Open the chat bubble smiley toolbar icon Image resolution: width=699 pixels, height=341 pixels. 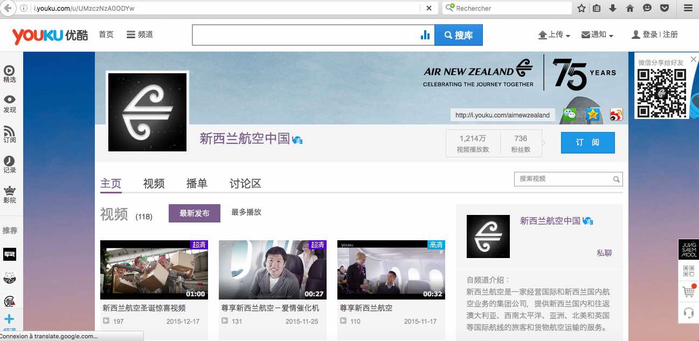pos(647,8)
